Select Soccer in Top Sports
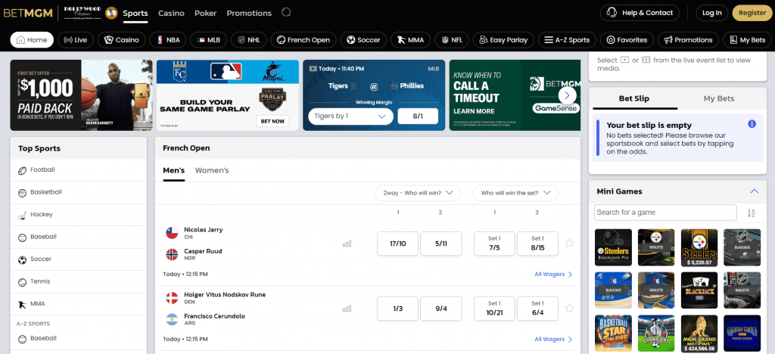This screenshot has width=775, height=354. tap(79, 259)
